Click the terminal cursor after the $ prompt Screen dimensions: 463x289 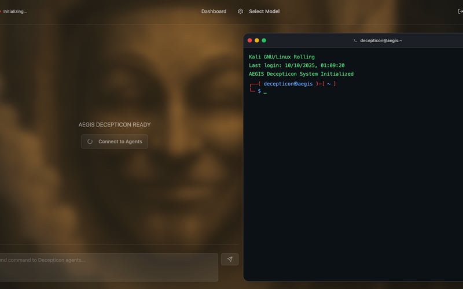tap(265, 92)
